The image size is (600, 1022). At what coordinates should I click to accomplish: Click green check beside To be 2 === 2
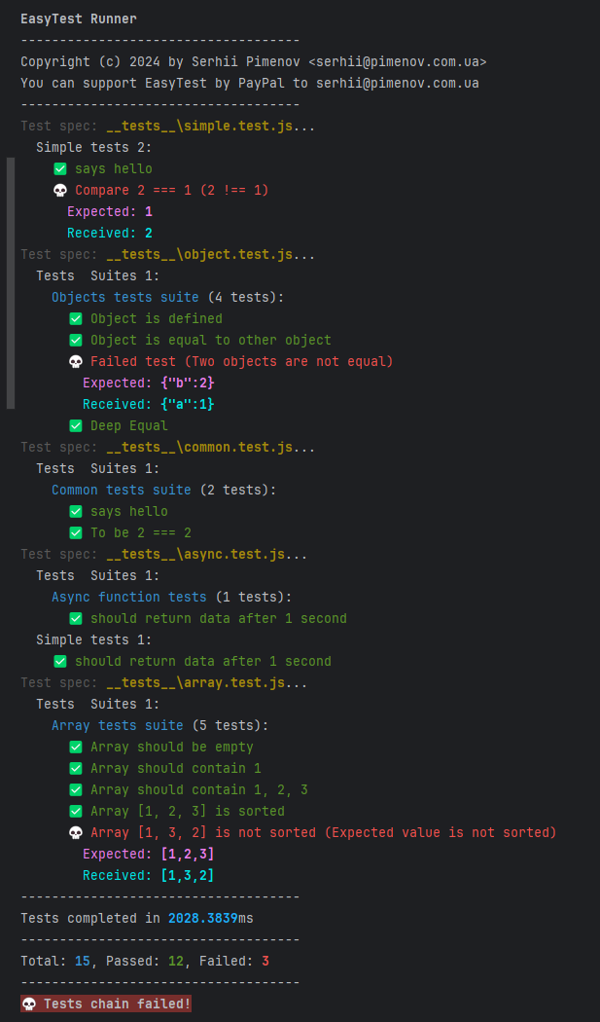click(76, 532)
